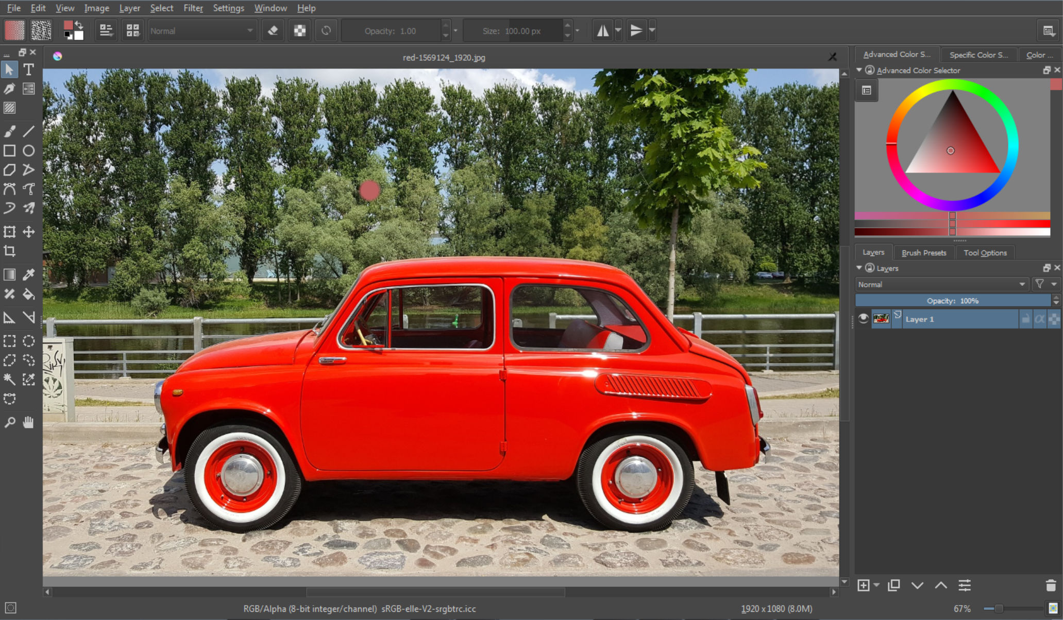
Task: Duplicate the current layer
Action: tap(894, 585)
